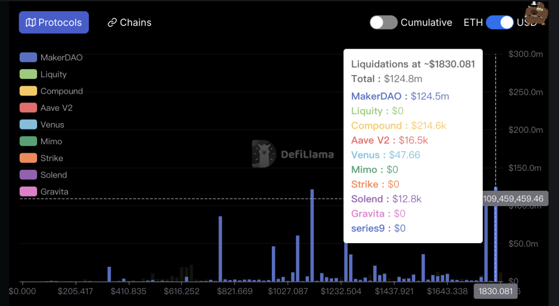
Task: Toggle Liquity legend color swatch
Action: pos(28,75)
